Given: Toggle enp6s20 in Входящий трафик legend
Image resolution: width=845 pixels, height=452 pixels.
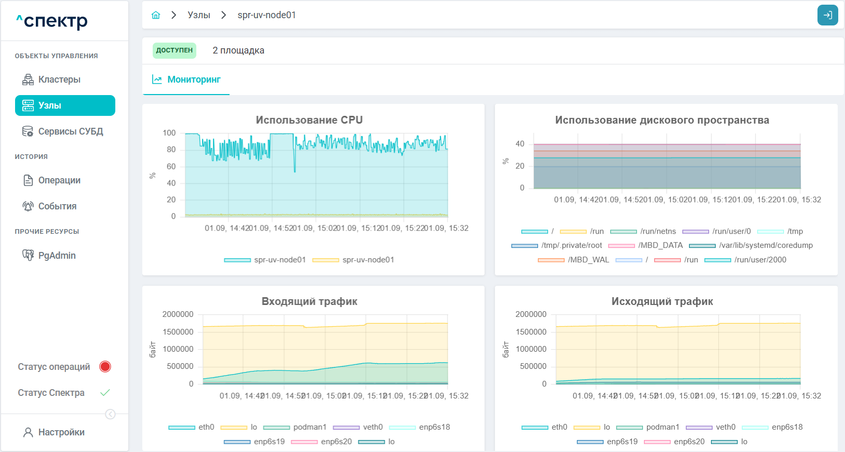Looking at the screenshot, I should point(321,442).
